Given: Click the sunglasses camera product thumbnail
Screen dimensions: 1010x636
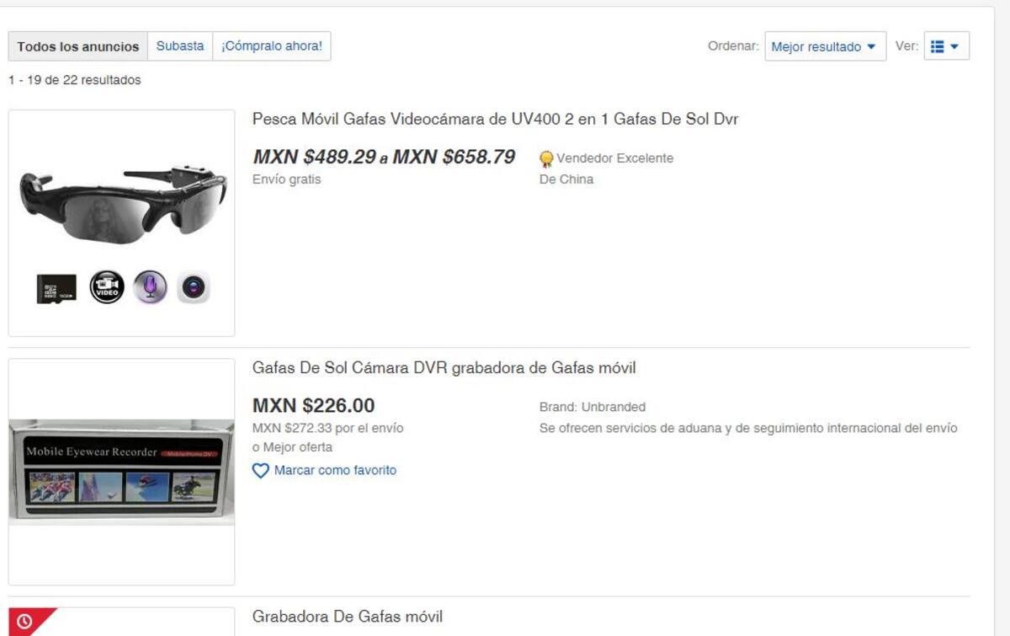Looking at the screenshot, I should pos(122,223).
